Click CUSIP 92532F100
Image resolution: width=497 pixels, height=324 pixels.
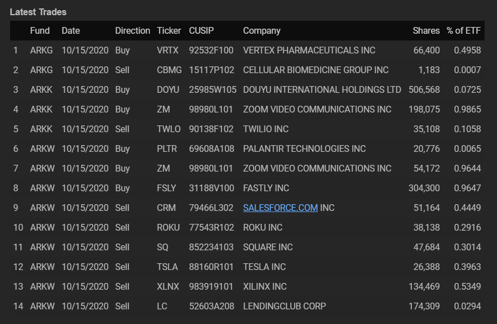tap(211, 50)
